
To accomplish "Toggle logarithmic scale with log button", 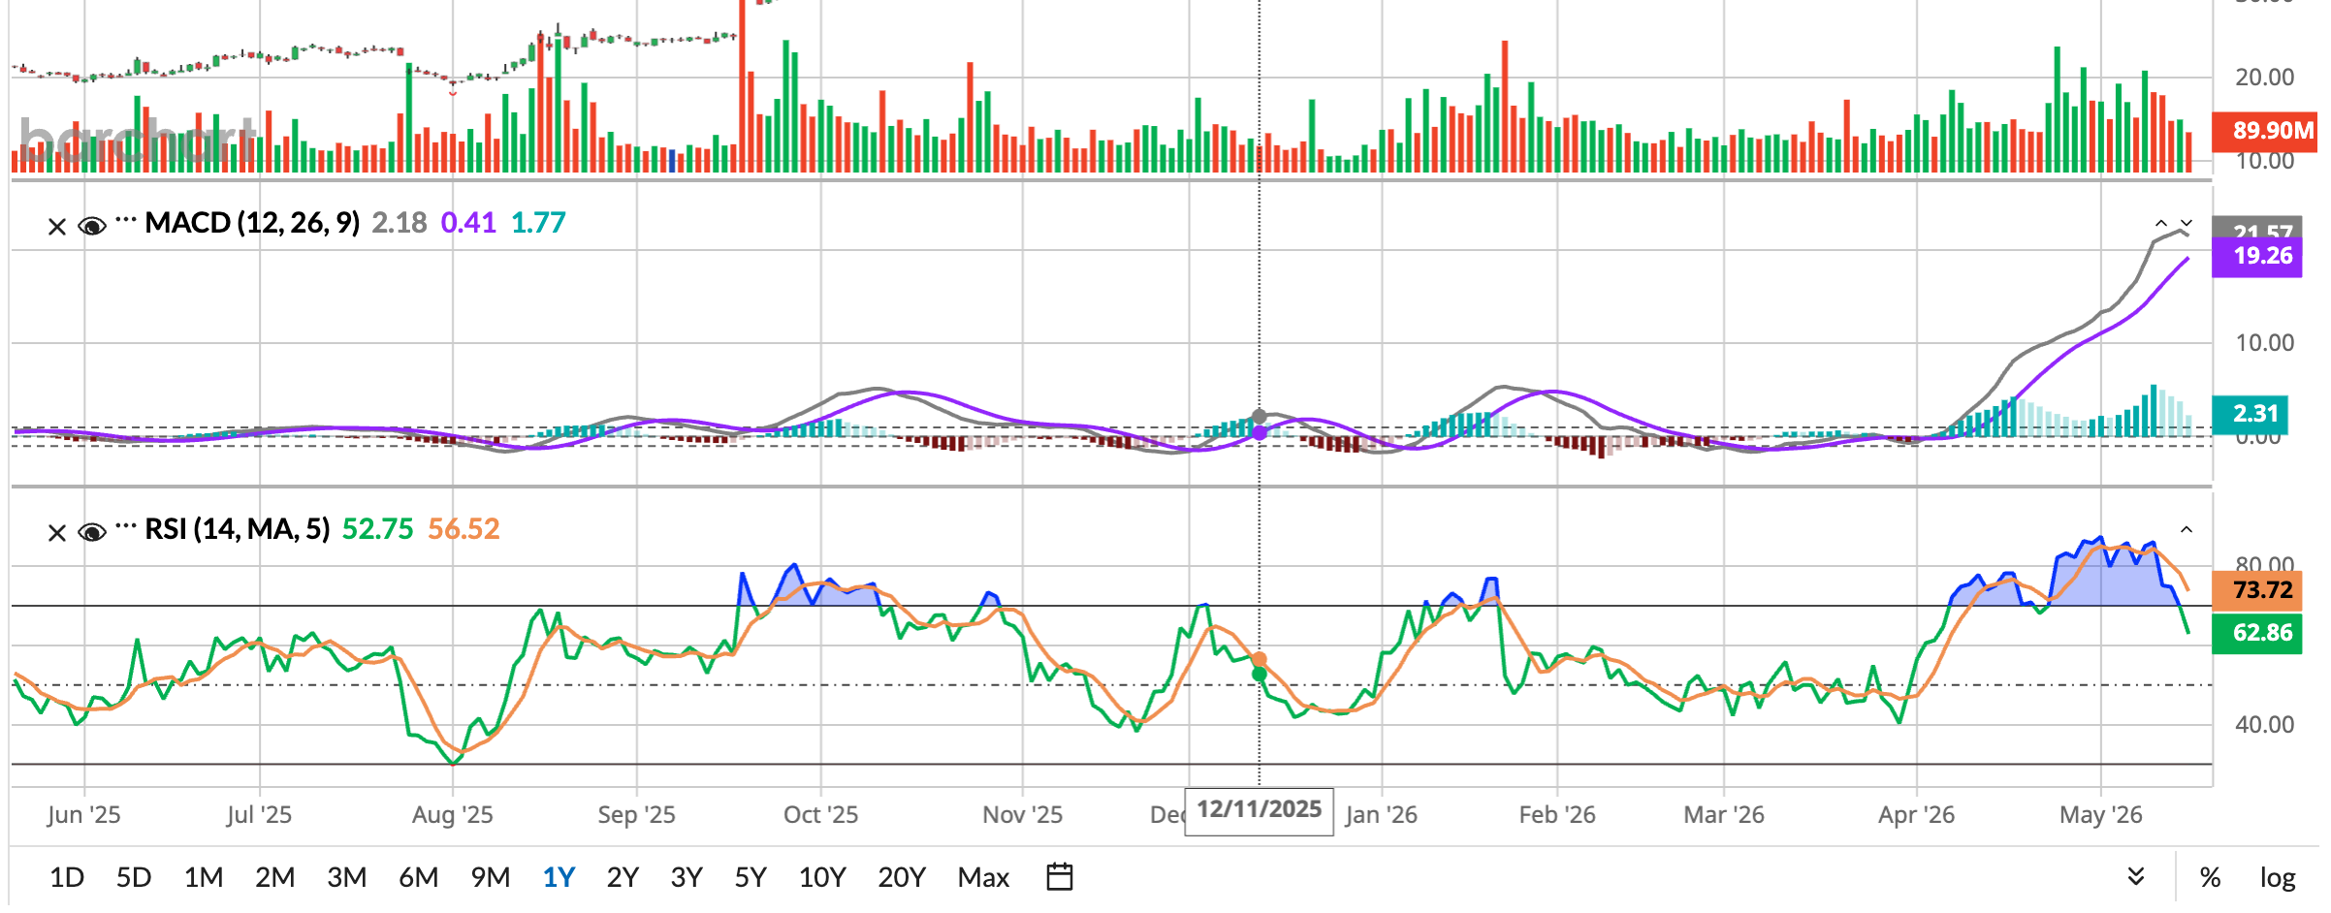I will (x=2278, y=878).
